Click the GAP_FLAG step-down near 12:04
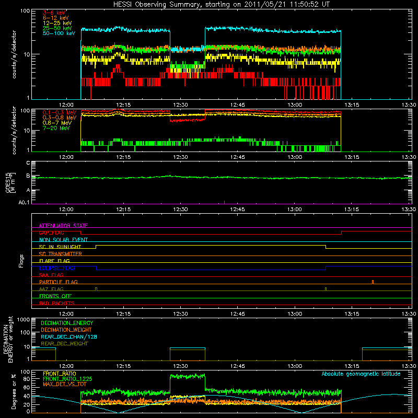Image resolution: width=418 pixels, height=418 pixels. pyautogui.click(x=81, y=233)
